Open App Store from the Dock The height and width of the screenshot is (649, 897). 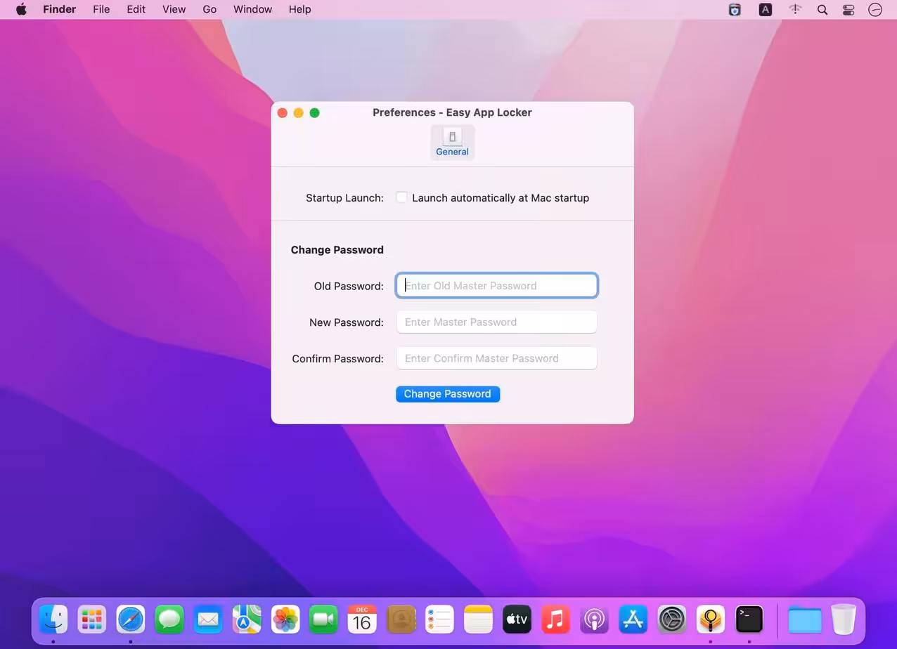point(633,619)
